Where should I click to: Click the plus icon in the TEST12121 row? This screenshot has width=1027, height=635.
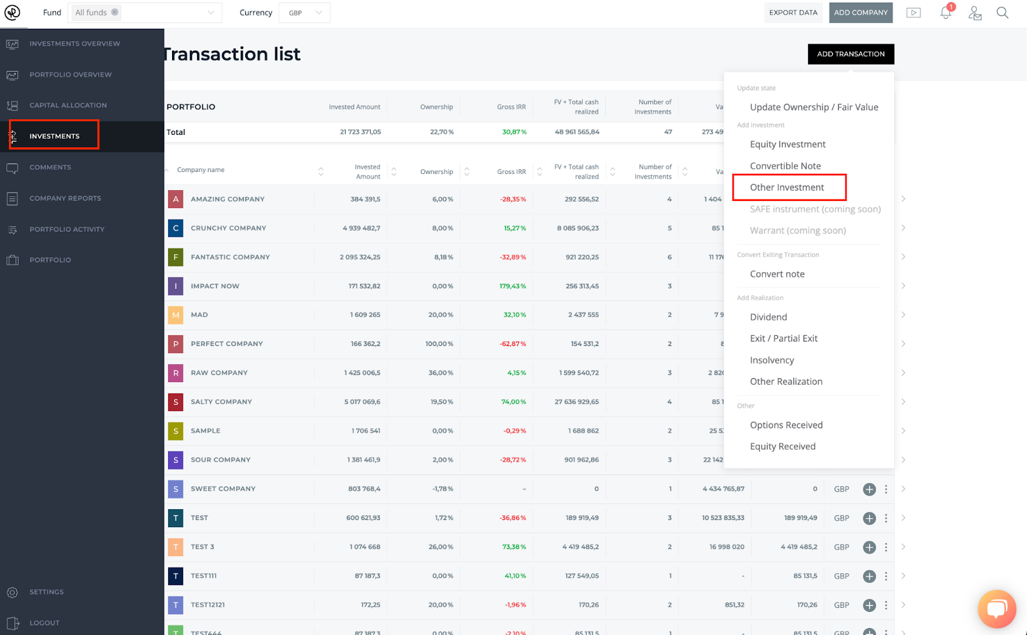coord(869,605)
